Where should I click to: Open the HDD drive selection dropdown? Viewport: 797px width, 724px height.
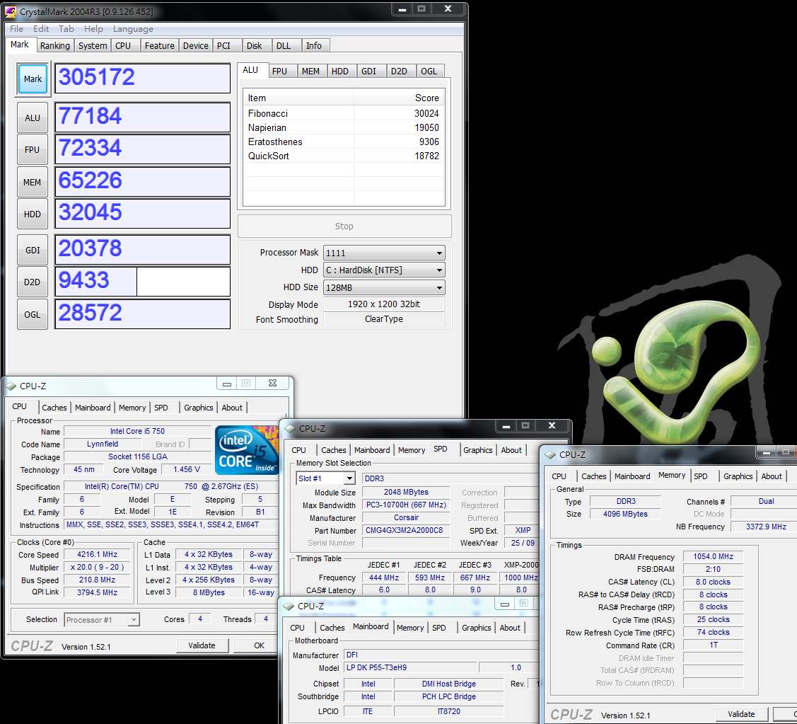[439, 270]
